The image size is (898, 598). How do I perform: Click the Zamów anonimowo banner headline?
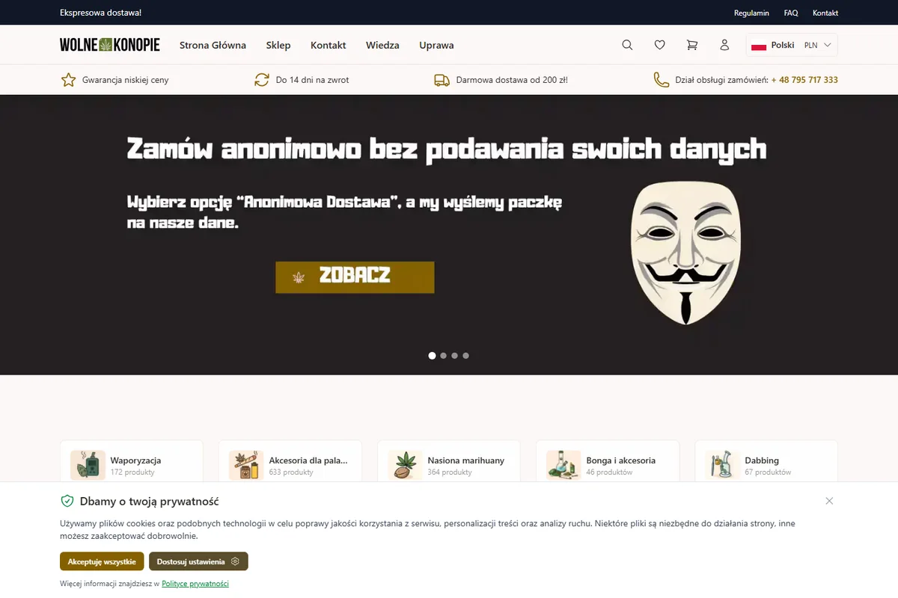click(x=447, y=149)
